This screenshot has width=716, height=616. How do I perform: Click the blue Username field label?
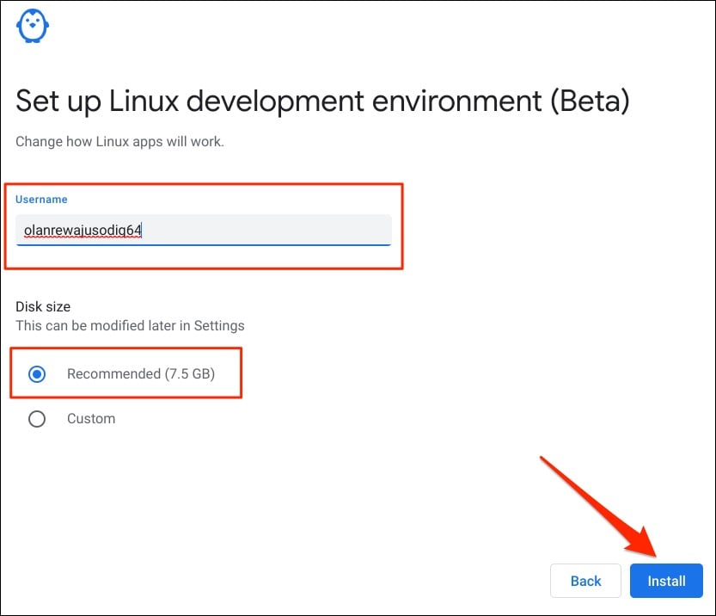[x=41, y=200]
